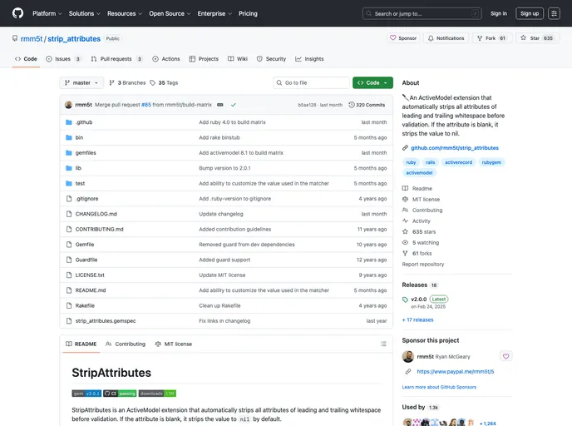This screenshot has height=426, width=572.
Task: Switch to the Security tab
Action: (x=271, y=59)
